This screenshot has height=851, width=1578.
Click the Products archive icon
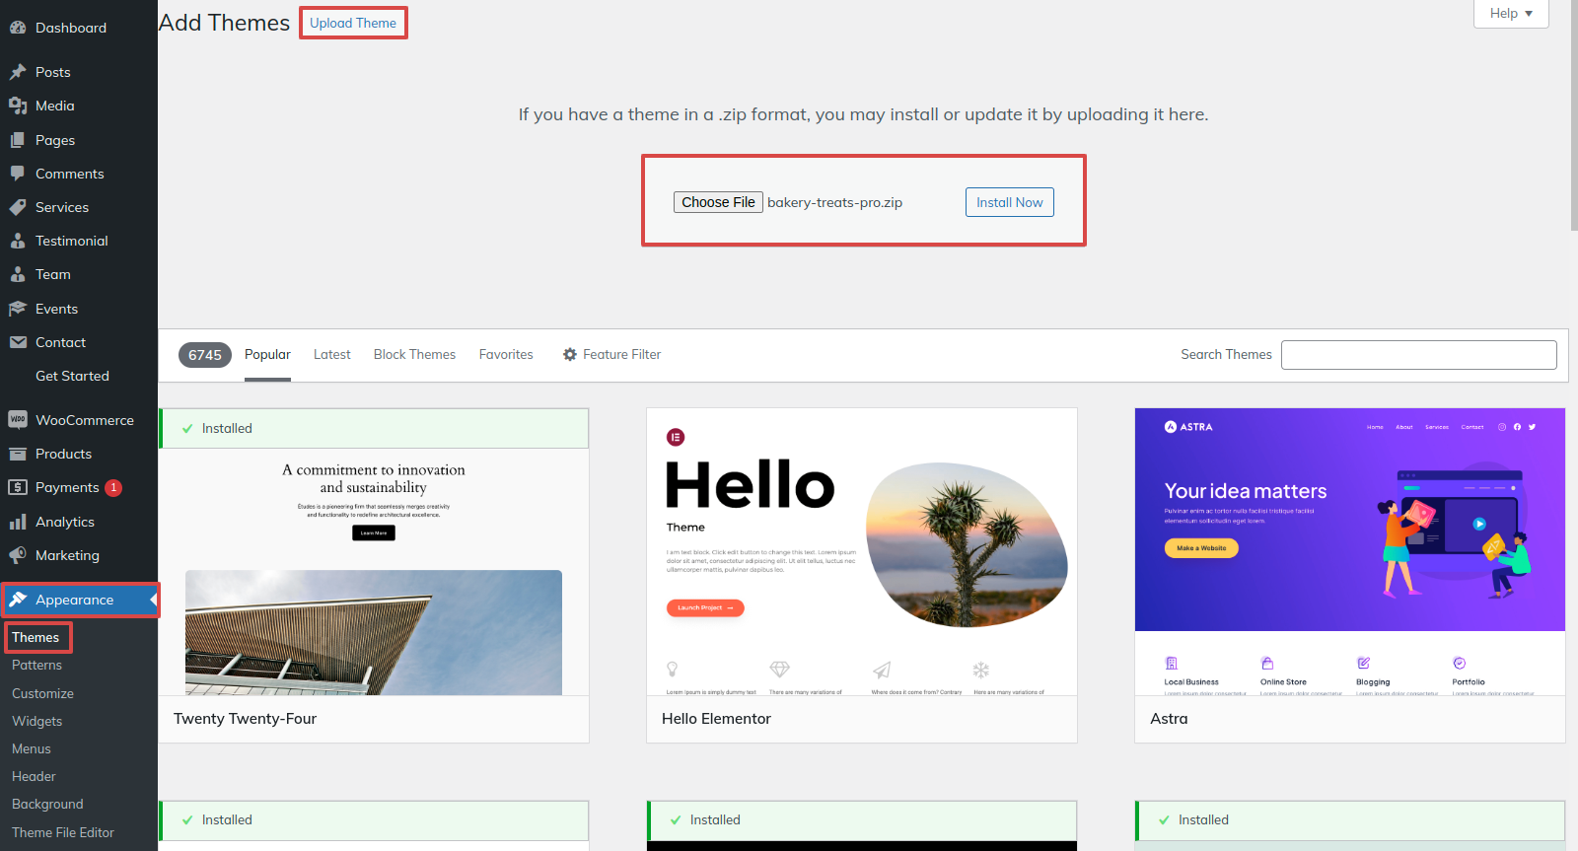point(18,454)
